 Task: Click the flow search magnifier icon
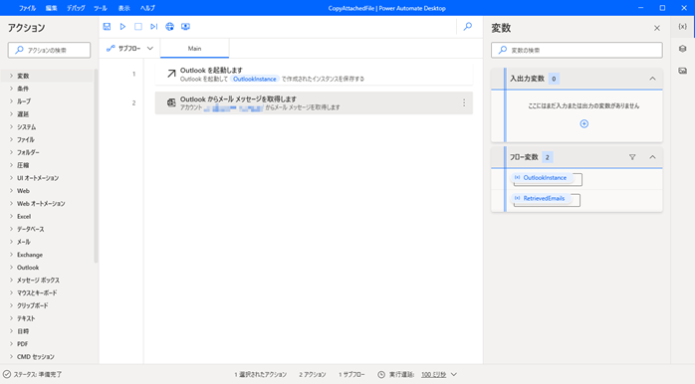[468, 27]
